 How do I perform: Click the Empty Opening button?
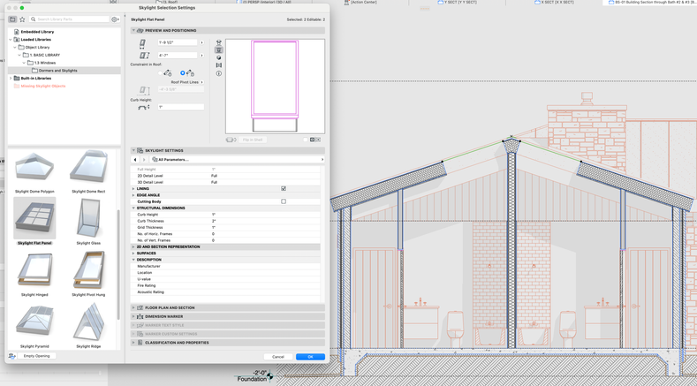click(36, 356)
